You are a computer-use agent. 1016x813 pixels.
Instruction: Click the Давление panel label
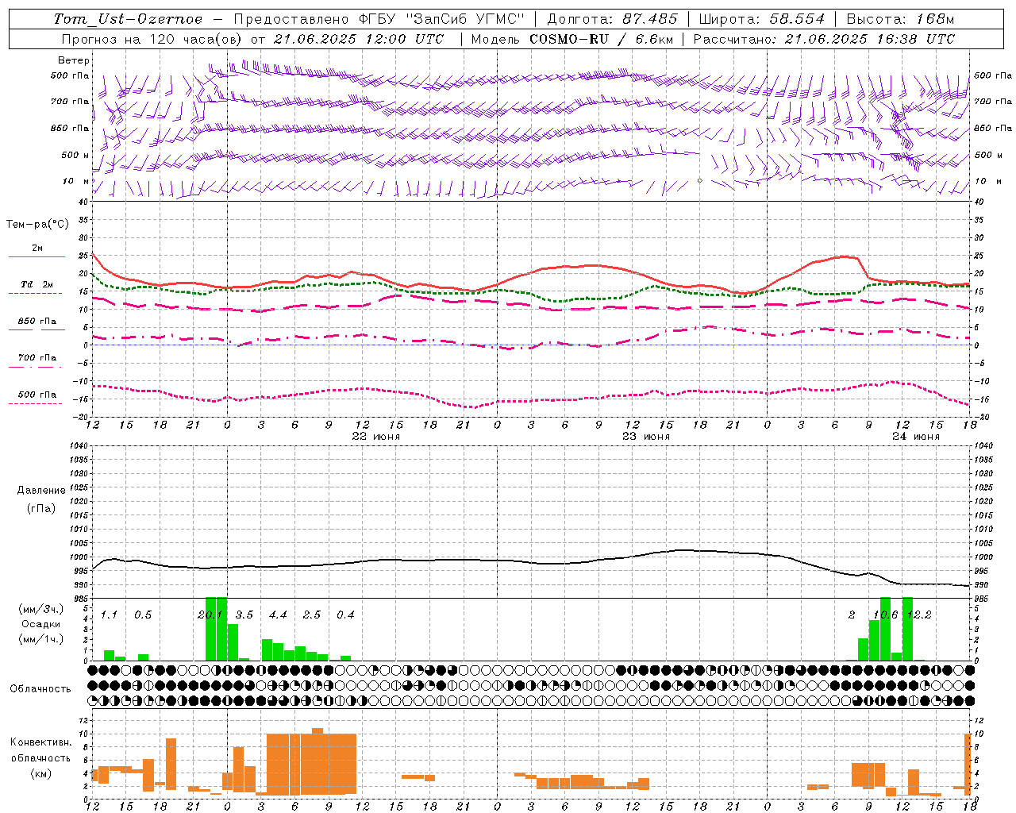coord(41,491)
